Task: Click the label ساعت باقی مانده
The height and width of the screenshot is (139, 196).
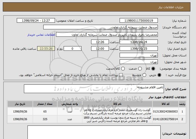Action: (24, 49)
